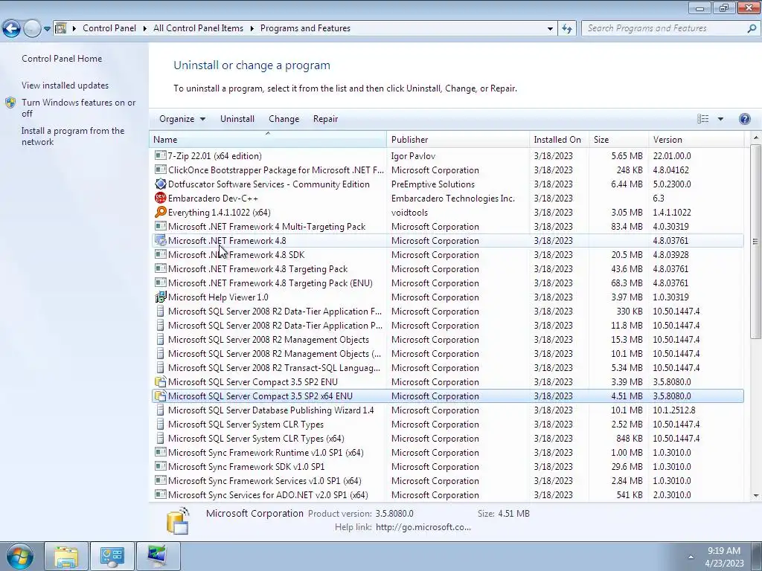
Task: Sort by the Version column header
Action: pyautogui.click(x=696, y=139)
